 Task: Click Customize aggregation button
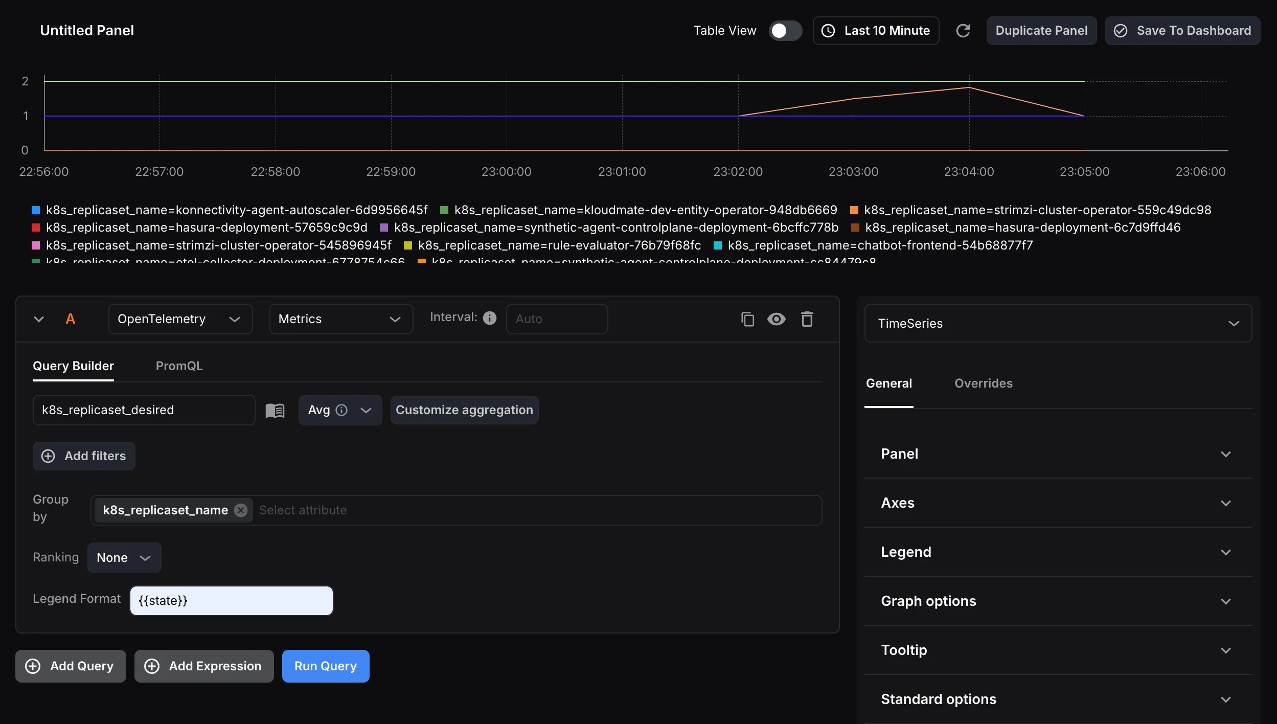pos(464,410)
